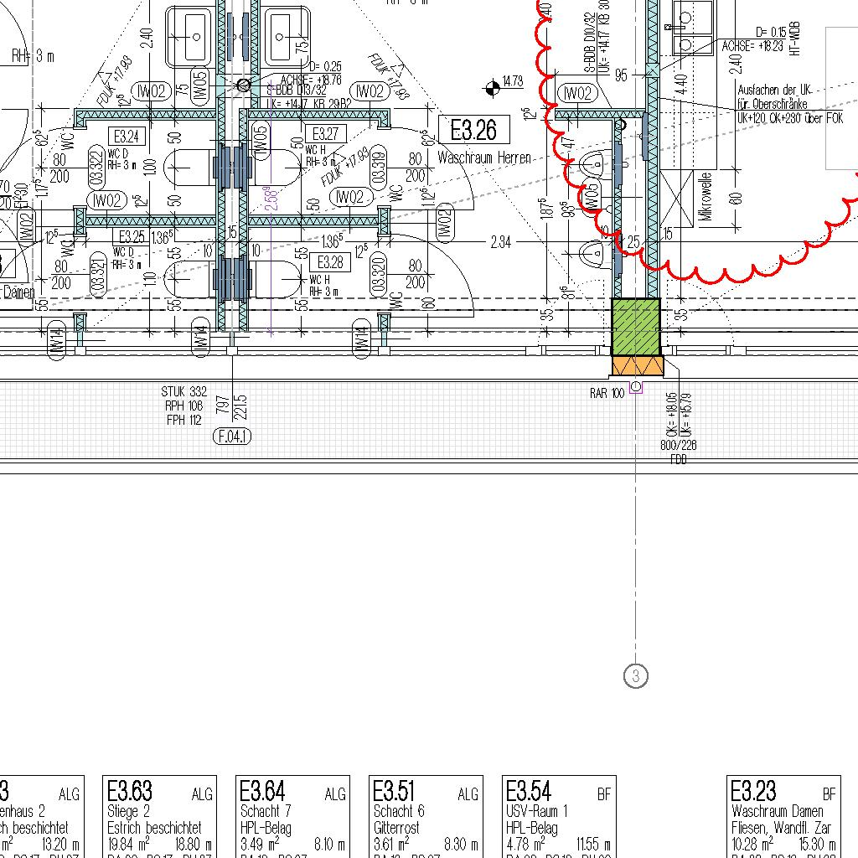Click the 'D= 0.25' annotation

tap(326, 66)
